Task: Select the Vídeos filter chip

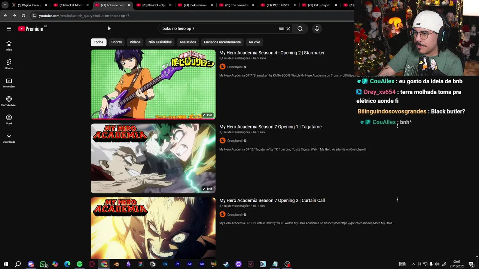Action: 135,42
